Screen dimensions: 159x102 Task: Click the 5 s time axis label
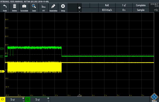[x=143, y=95]
